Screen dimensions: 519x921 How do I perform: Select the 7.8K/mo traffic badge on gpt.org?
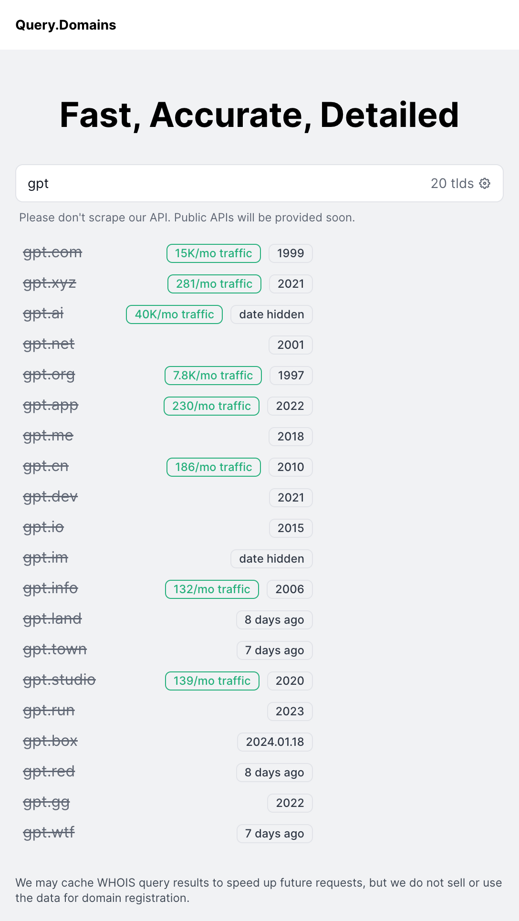(213, 375)
